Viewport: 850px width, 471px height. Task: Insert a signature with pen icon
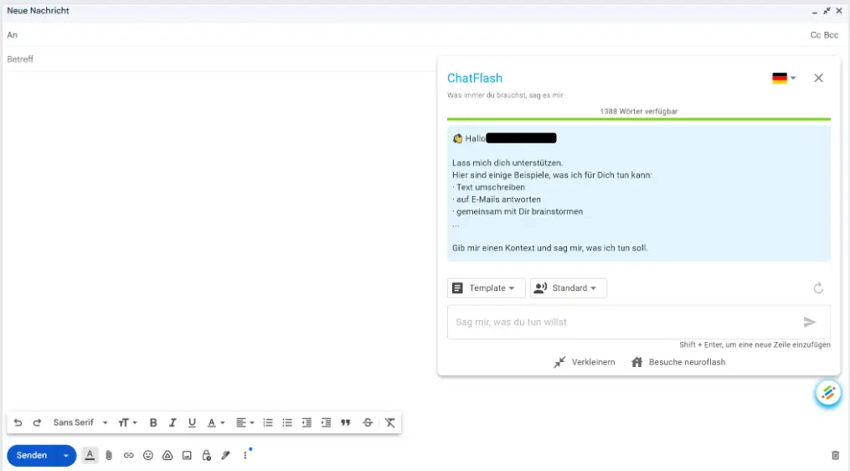click(226, 455)
